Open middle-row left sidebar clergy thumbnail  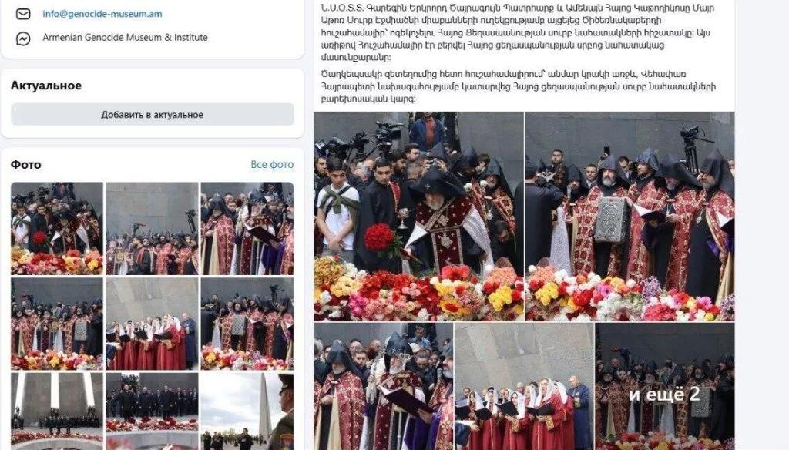pos(57,324)
